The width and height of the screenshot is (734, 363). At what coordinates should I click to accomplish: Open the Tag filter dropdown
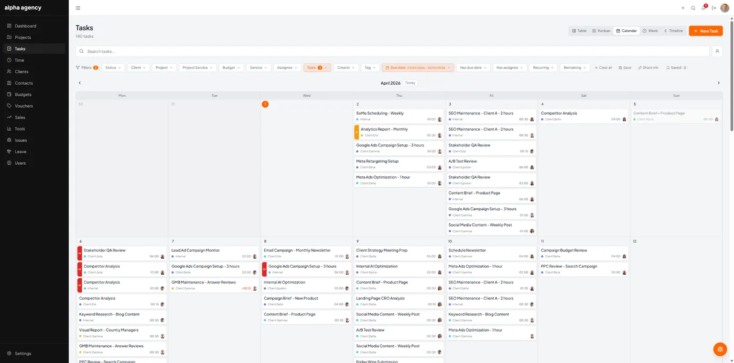point(370,67)
